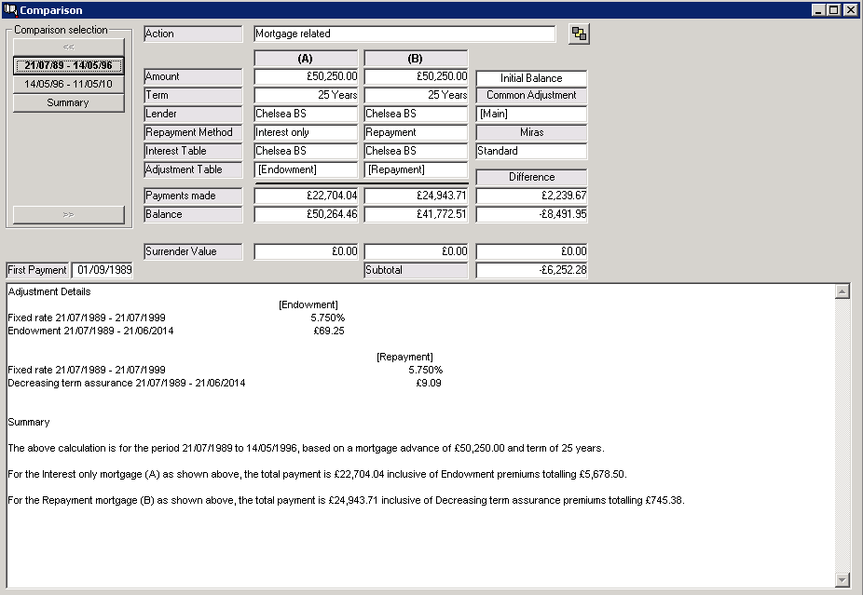Click column B Balance £41,772.51
The height and width of the screenshot is (595, 863).
tap(416, 214)
